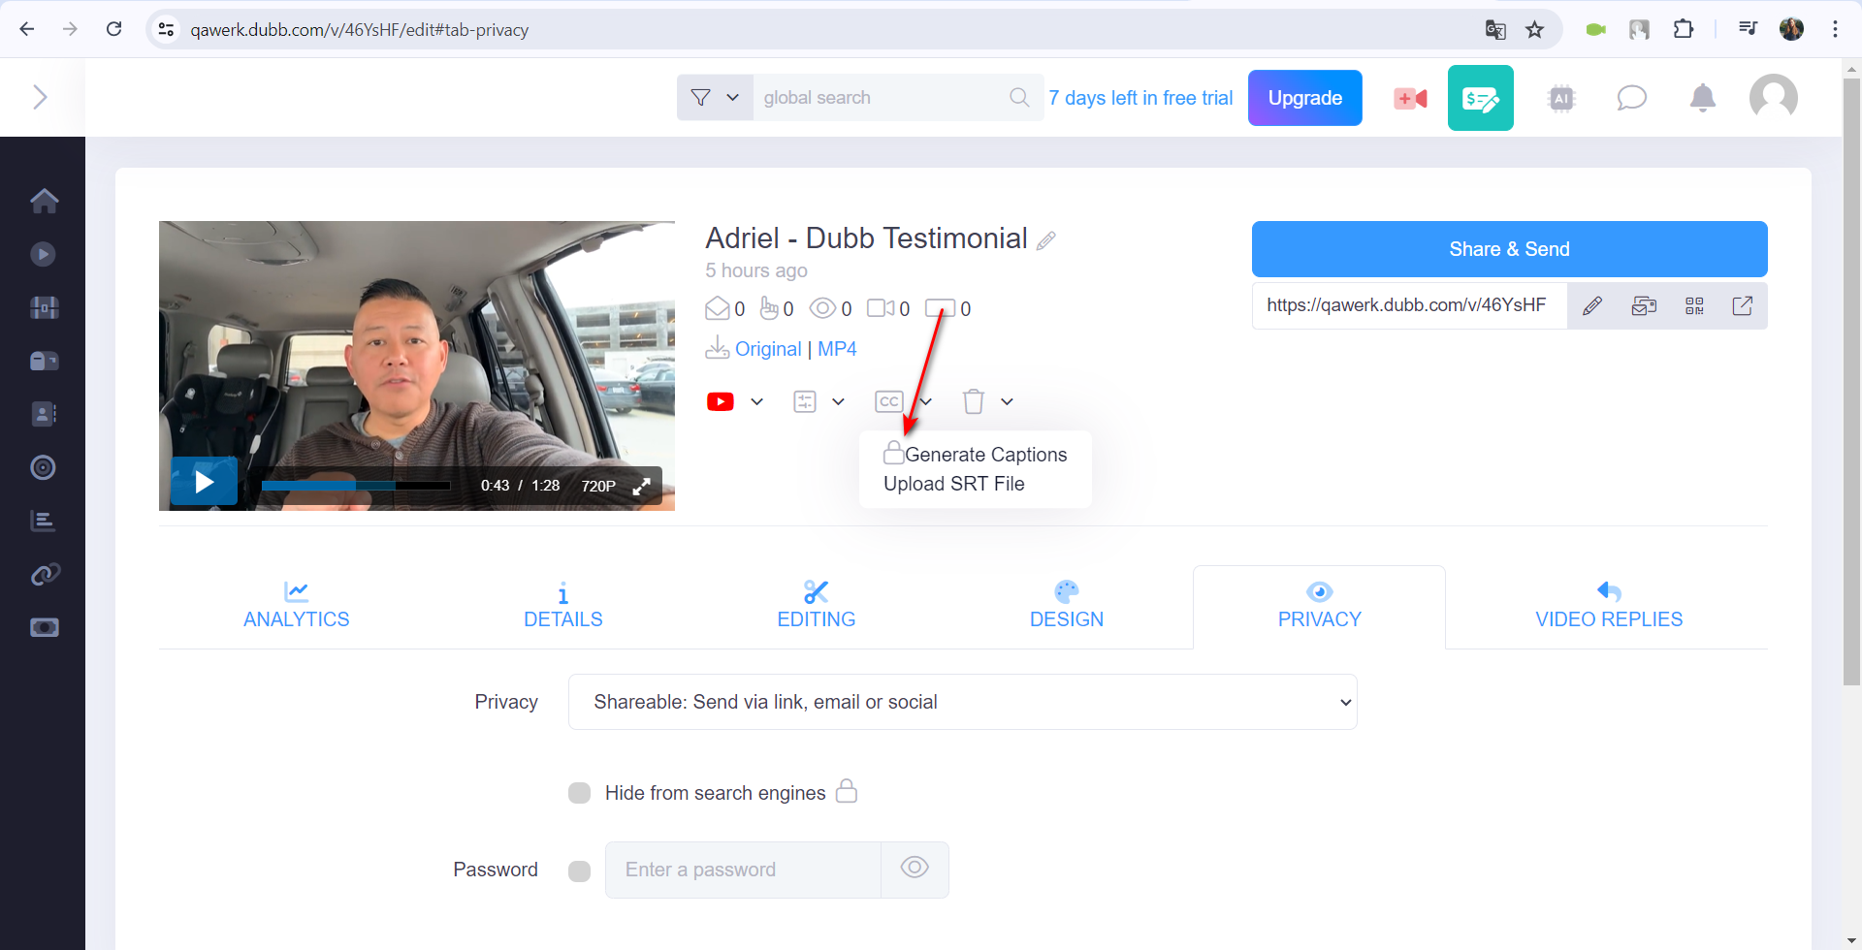This screenshot has height=950, width=1862.
Task: Download the Original video file
Action: pyautogui.click(x=768, y=349)
